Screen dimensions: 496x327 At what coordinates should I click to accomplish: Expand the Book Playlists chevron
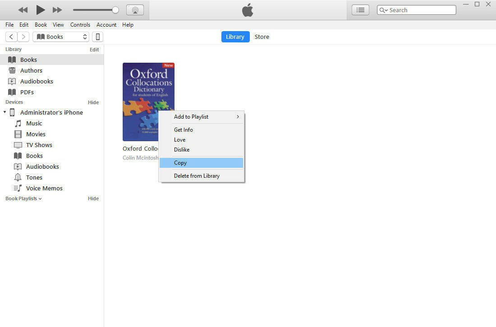tap(40, 199)
